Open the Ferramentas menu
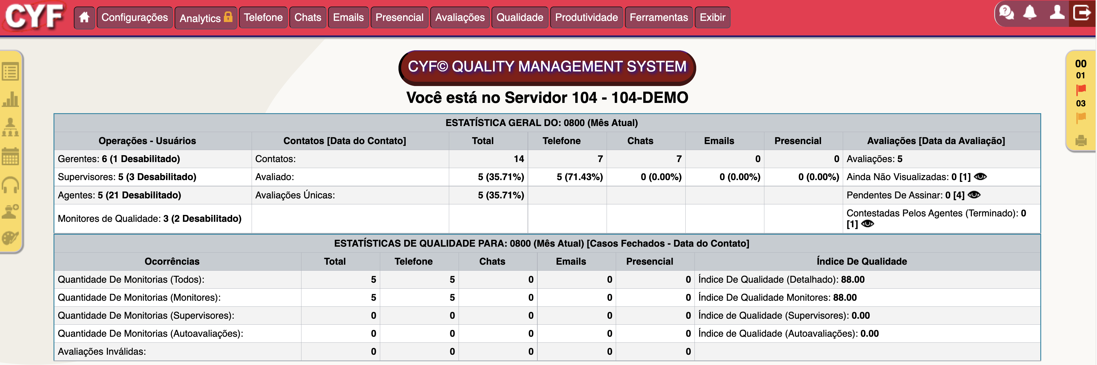Viewport: 1097px width, 365px height. [x=659, y=17]
